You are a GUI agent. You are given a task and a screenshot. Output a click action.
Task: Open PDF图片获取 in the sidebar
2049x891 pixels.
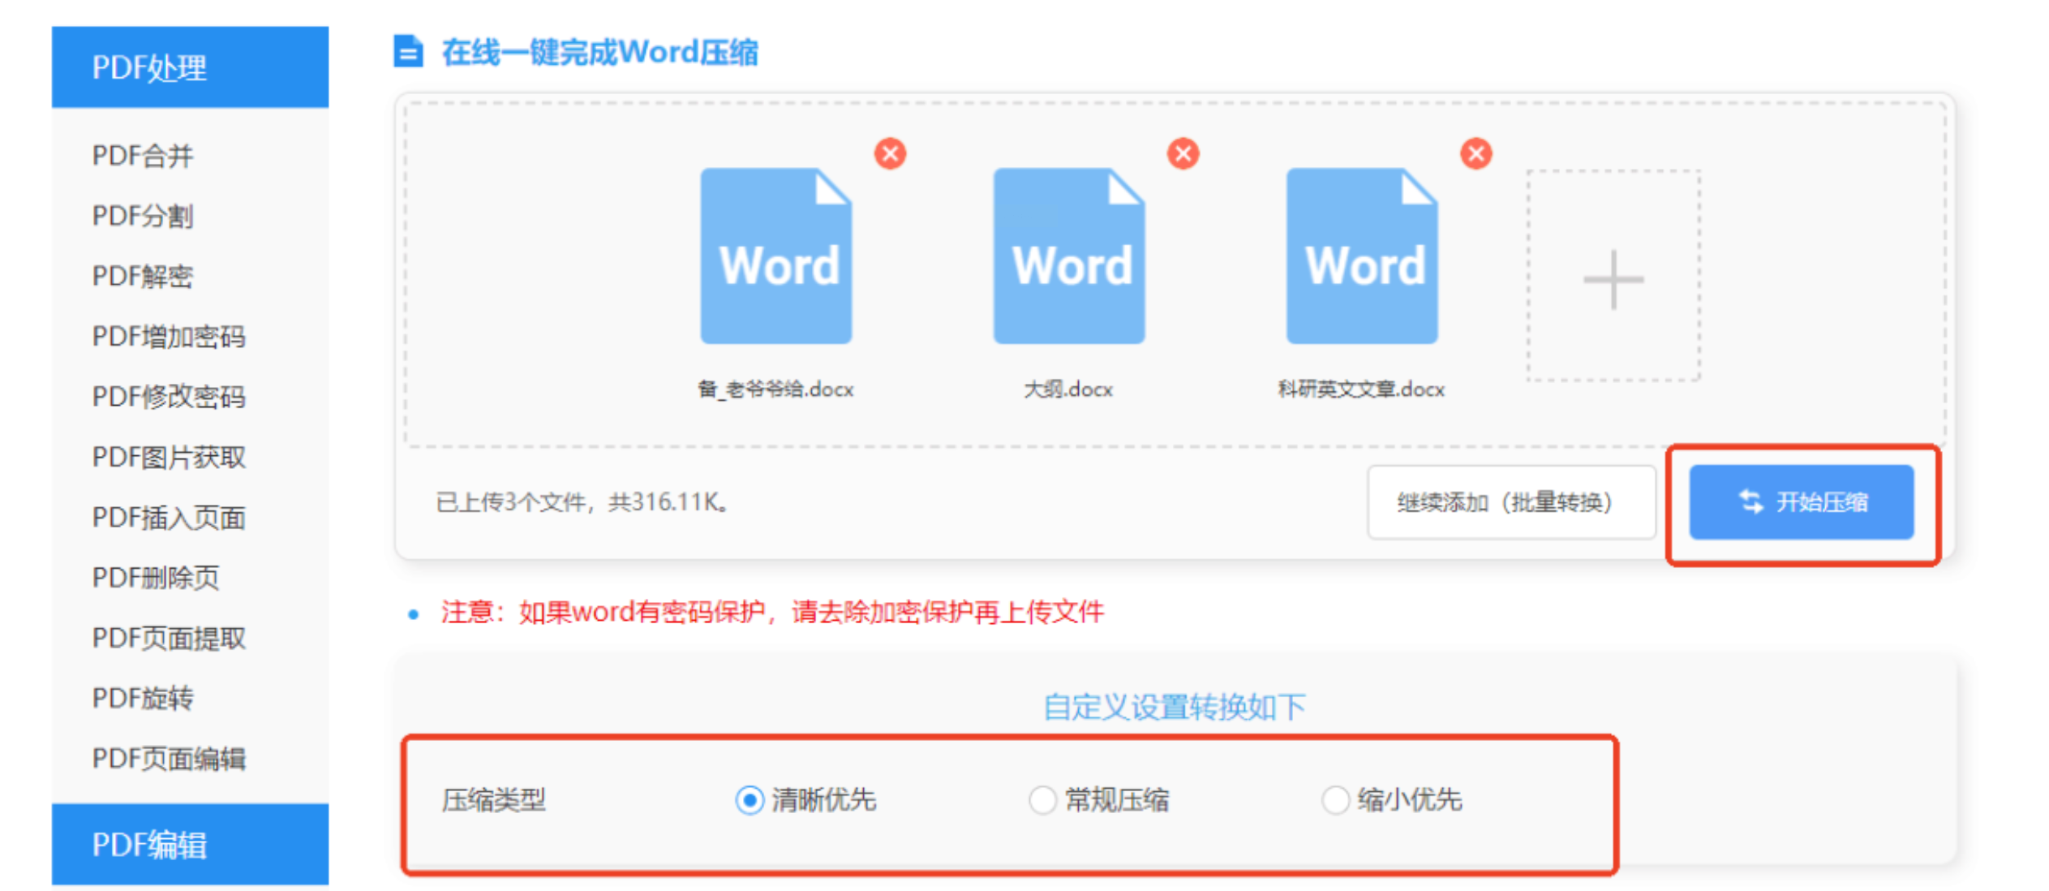[169, 457]
